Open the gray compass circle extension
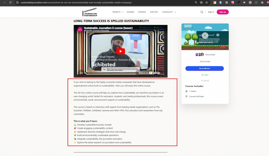269x156 pixels. click(x=256, y=2)
